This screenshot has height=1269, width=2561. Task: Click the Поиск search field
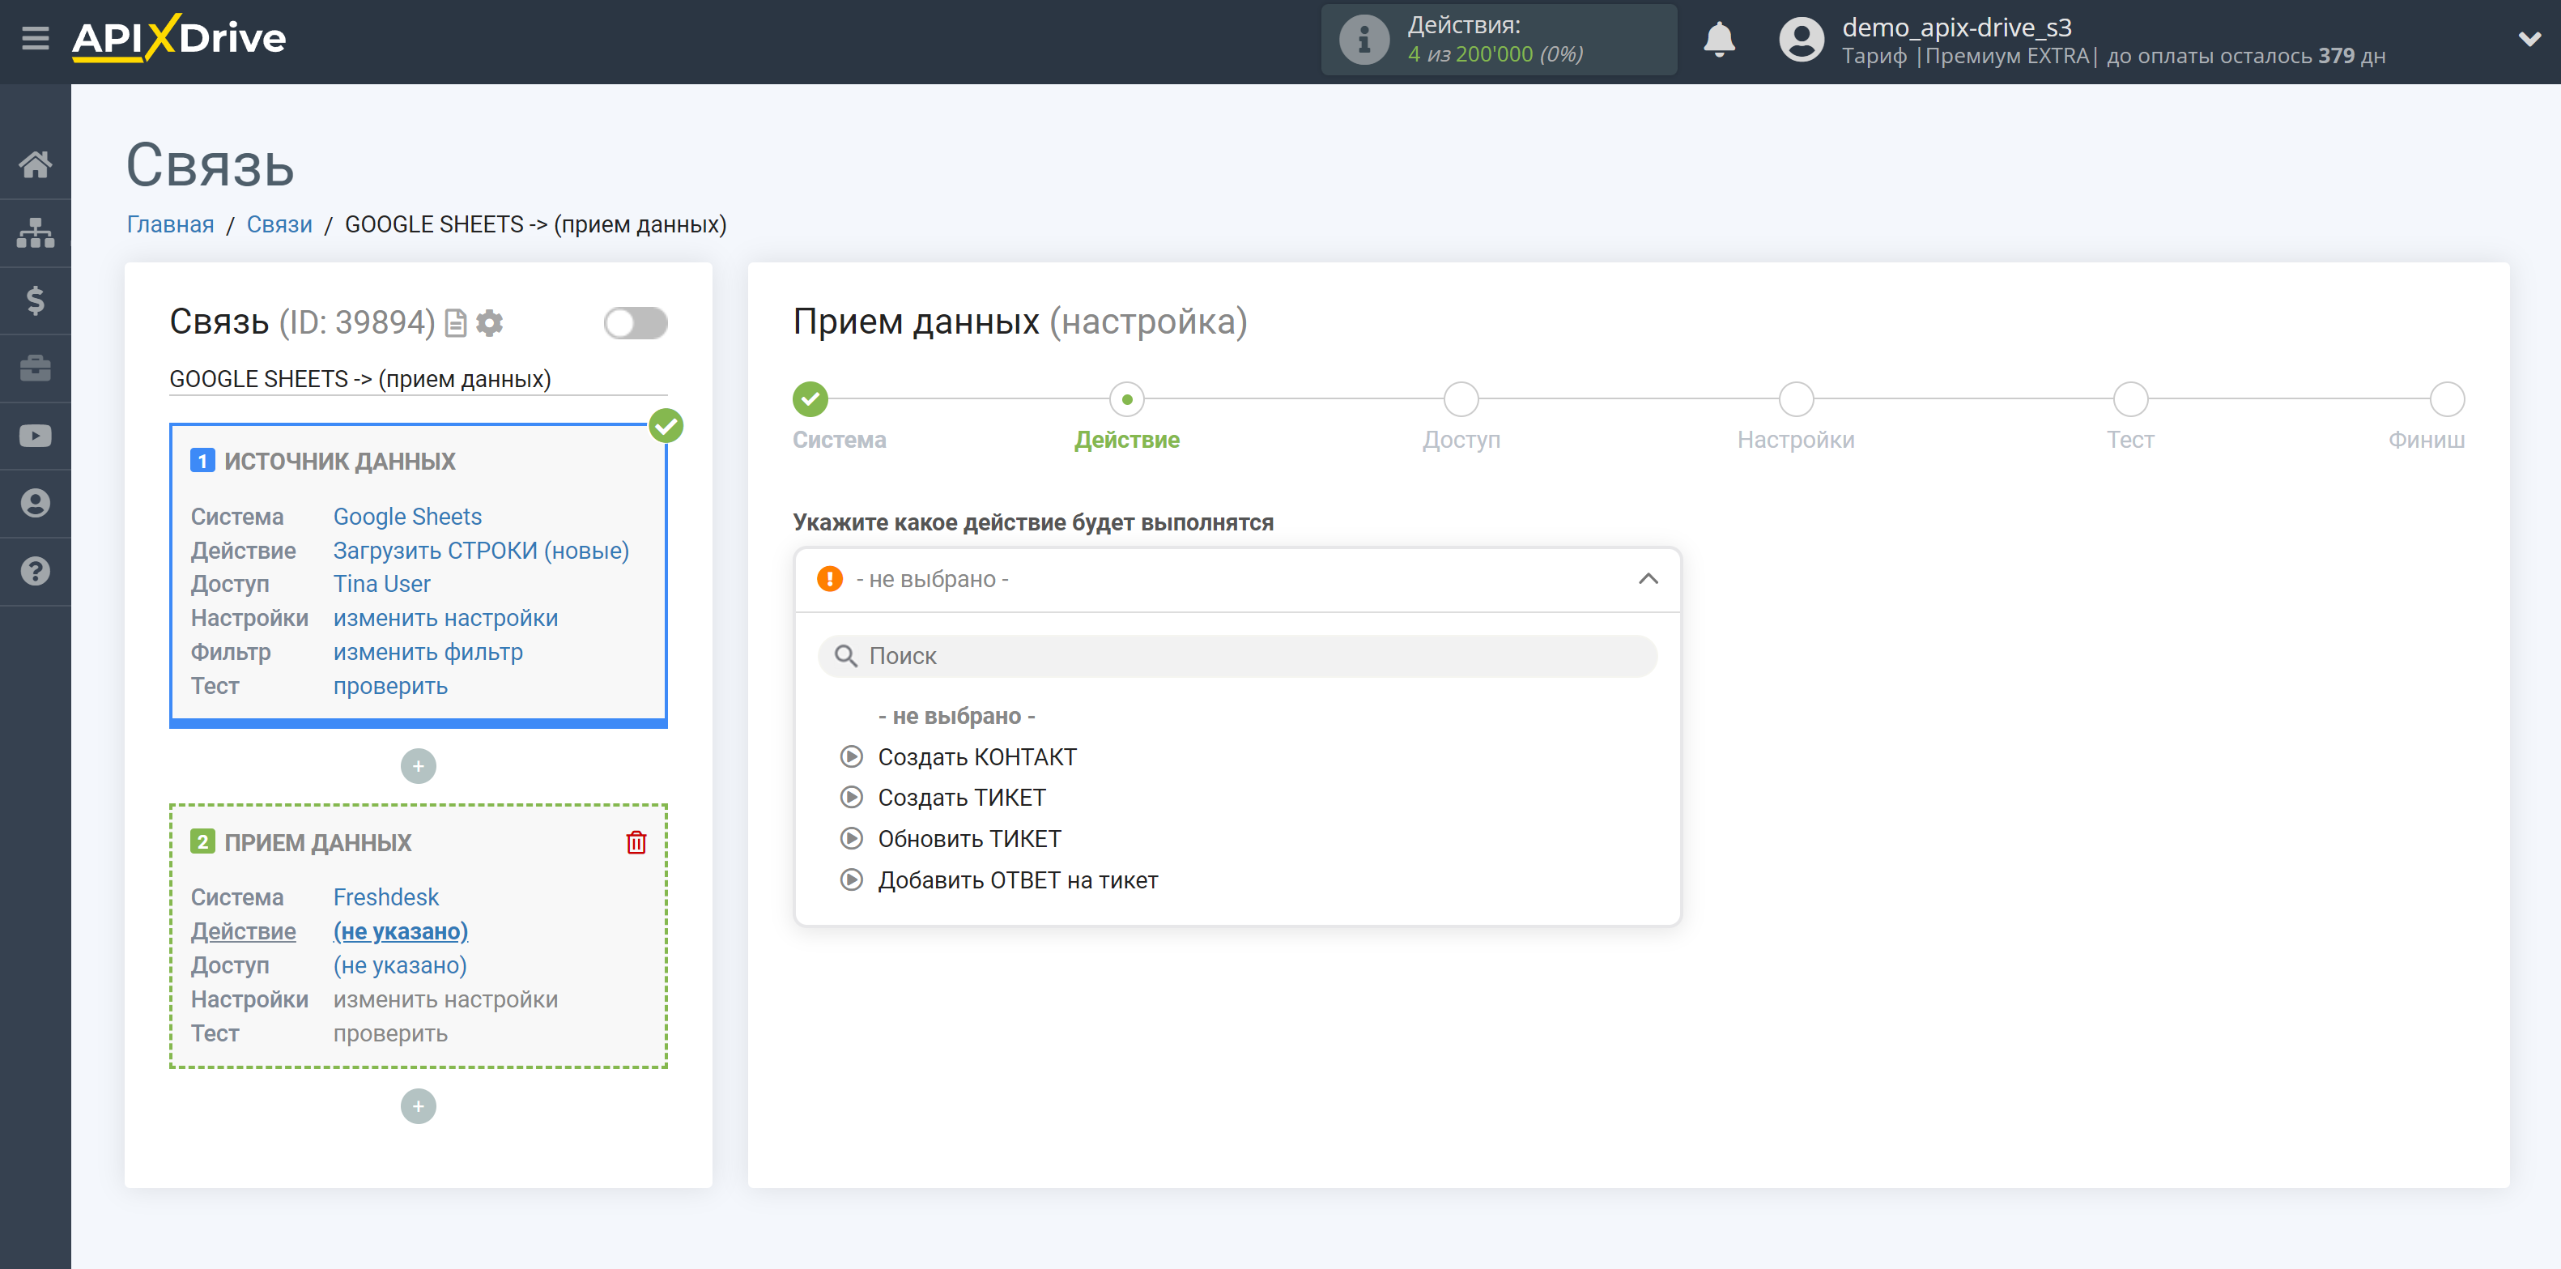[1236, 657]
